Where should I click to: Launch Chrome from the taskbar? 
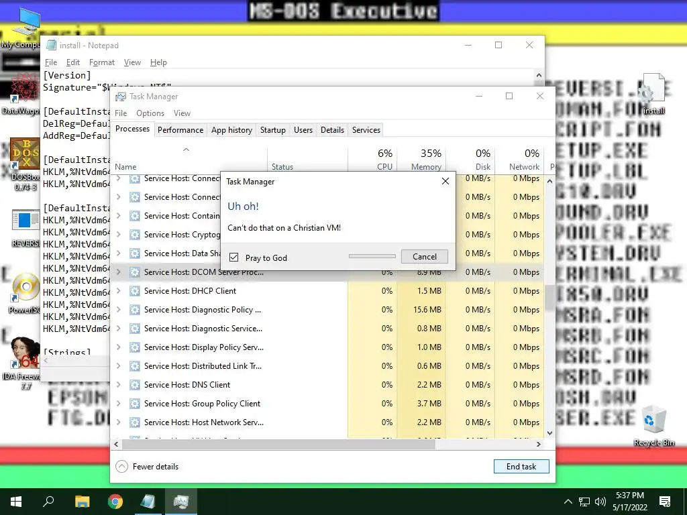pos(115,502)
